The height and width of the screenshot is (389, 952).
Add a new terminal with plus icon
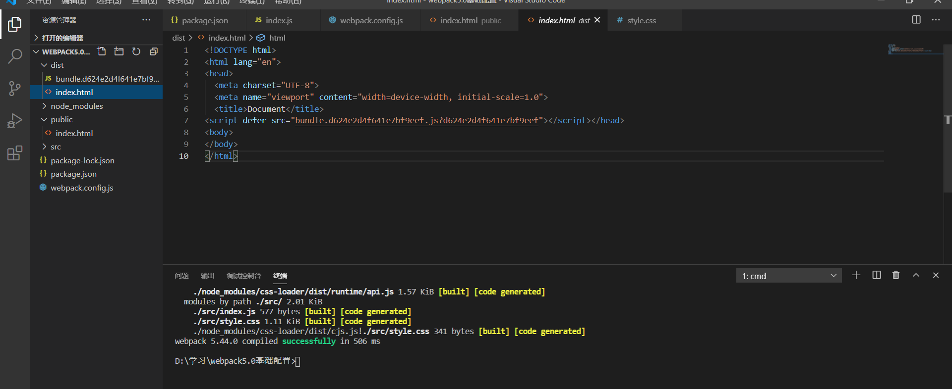coord(856,275)
